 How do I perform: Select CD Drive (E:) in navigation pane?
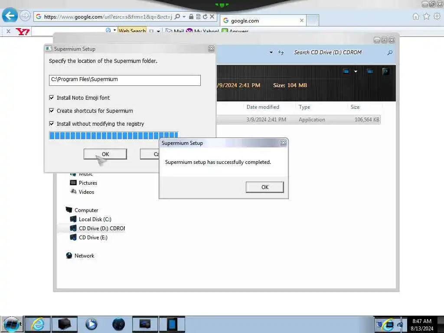click(93, 237)
